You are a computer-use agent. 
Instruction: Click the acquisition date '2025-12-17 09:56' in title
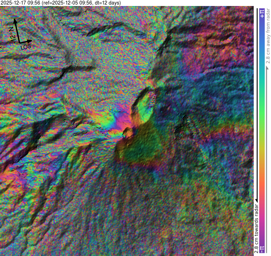pyautogui.click(x=20, y=3)
